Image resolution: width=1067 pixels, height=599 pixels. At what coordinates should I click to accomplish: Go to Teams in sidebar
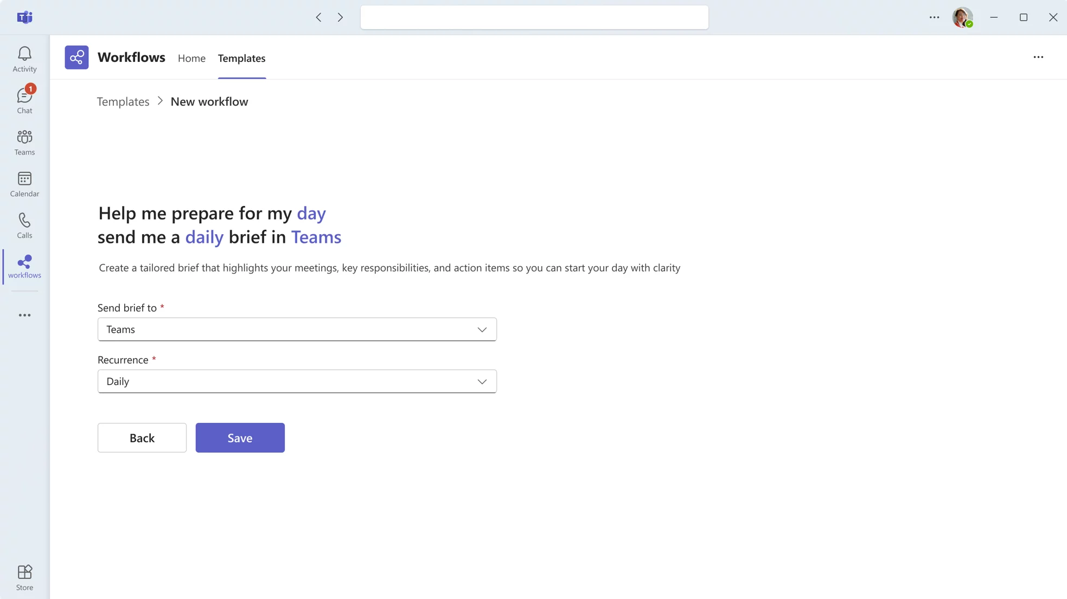tap(24, 142)
